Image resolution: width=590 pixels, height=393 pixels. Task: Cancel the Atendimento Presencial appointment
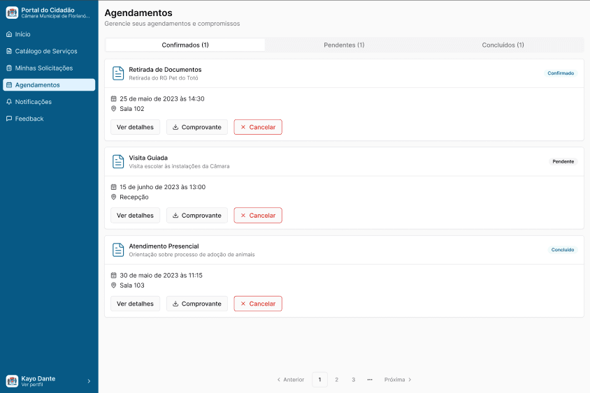258,304
